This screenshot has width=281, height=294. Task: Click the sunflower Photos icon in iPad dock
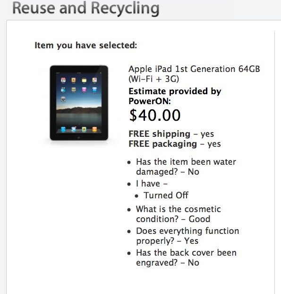[84, 129]
